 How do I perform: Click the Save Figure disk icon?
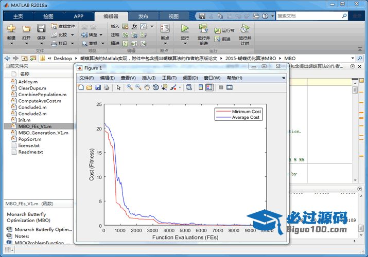[98, 87]
